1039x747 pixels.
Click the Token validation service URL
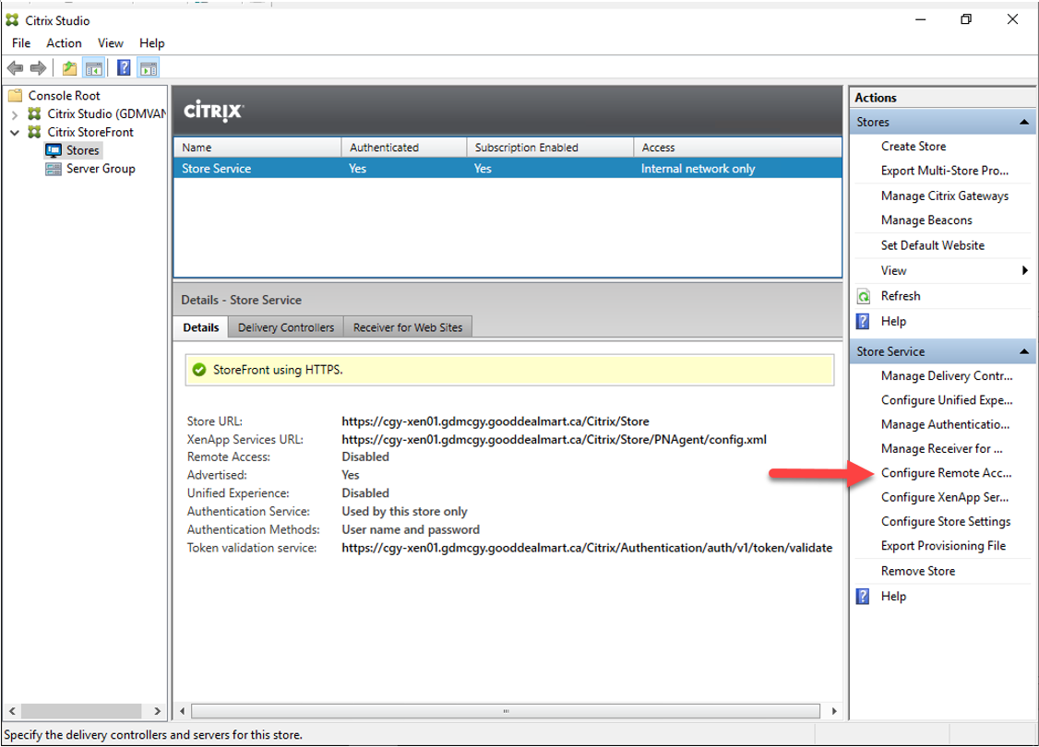click(587, 548)
